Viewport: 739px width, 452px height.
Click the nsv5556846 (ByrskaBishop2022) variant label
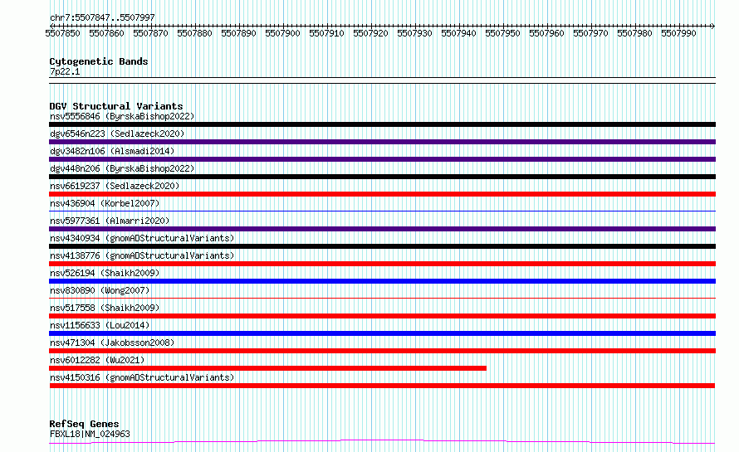[122, 116]
